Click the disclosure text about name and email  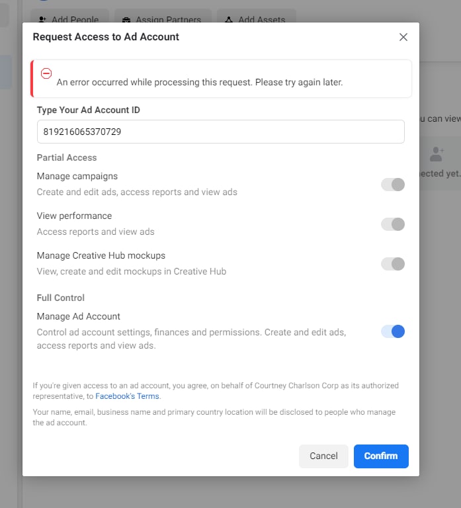click(214, 417)
